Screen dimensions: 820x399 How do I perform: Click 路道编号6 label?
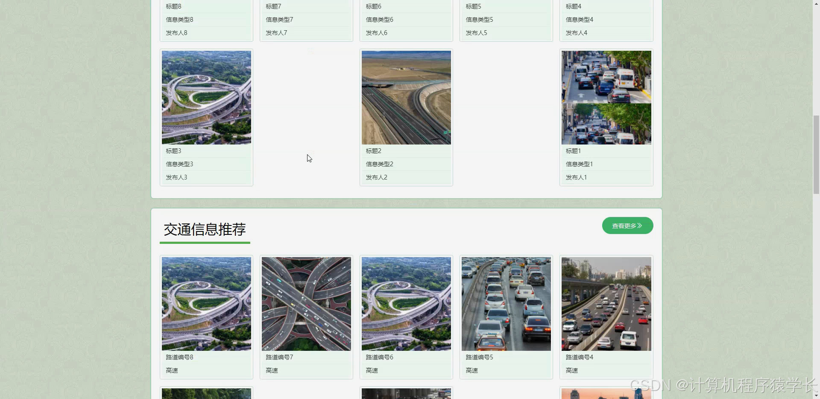click(379, 357)
